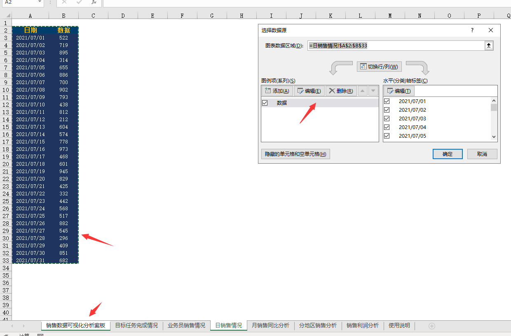
Task: Open 隐藏的单元格和空单元格 settings button
Action: [295, 154]
